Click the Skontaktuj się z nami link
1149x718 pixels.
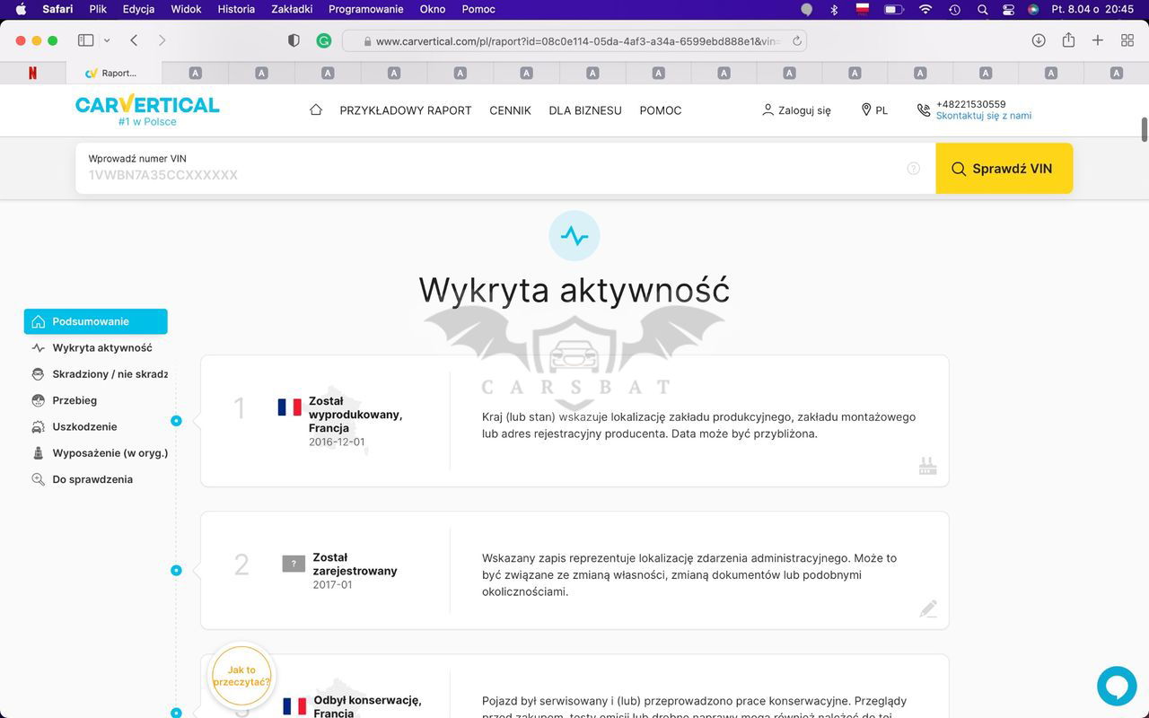[983, 116]
